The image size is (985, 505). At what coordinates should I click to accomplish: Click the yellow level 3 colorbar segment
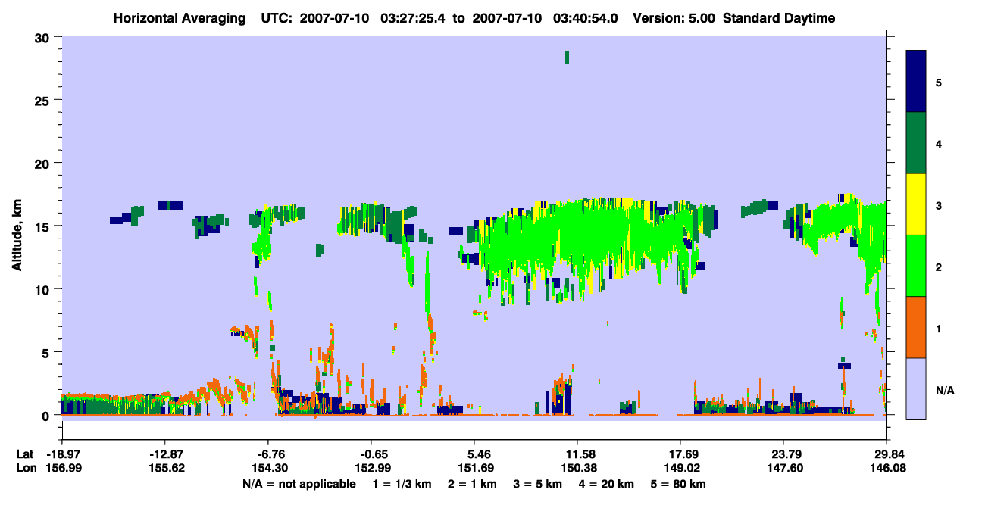[916, 204]
